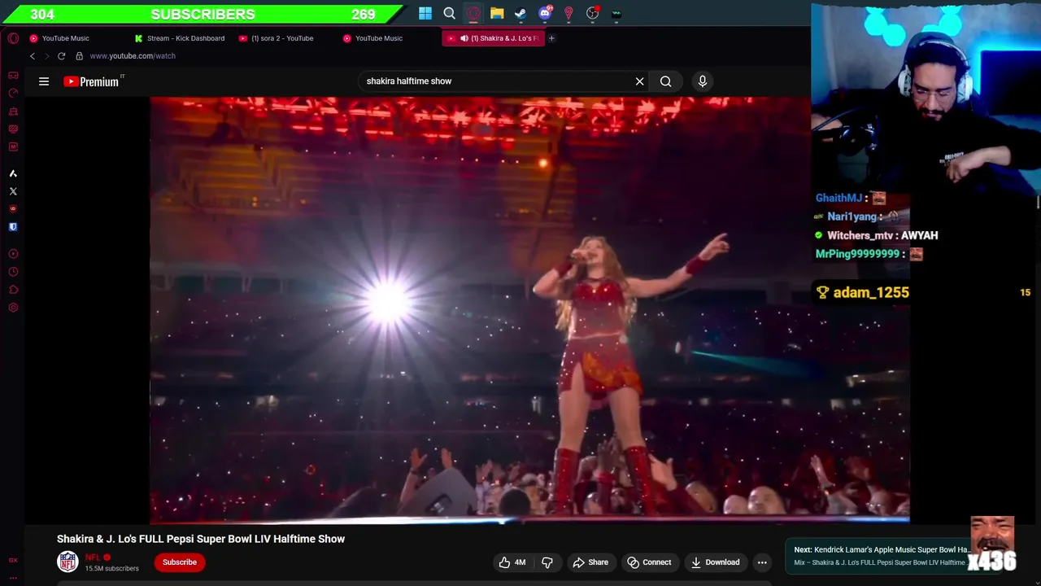Open History clock icon in sidebar
This screenshot has width=1041, height=586.
click(13, 272)
